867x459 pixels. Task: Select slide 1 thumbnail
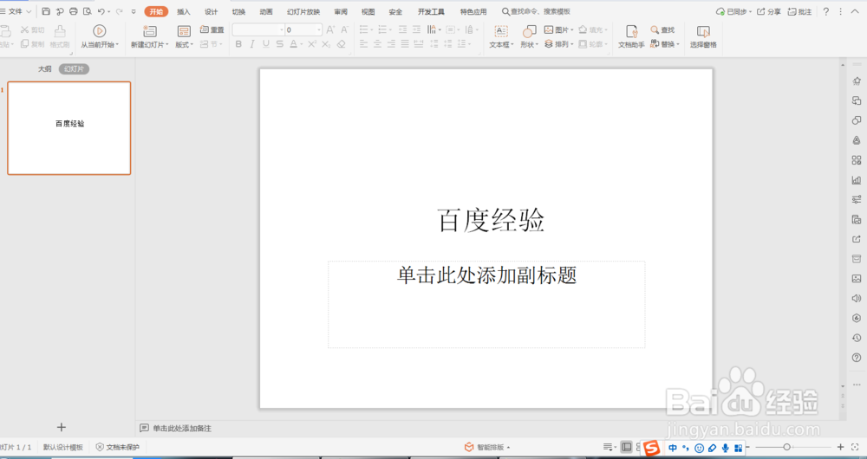pos(69,128)
